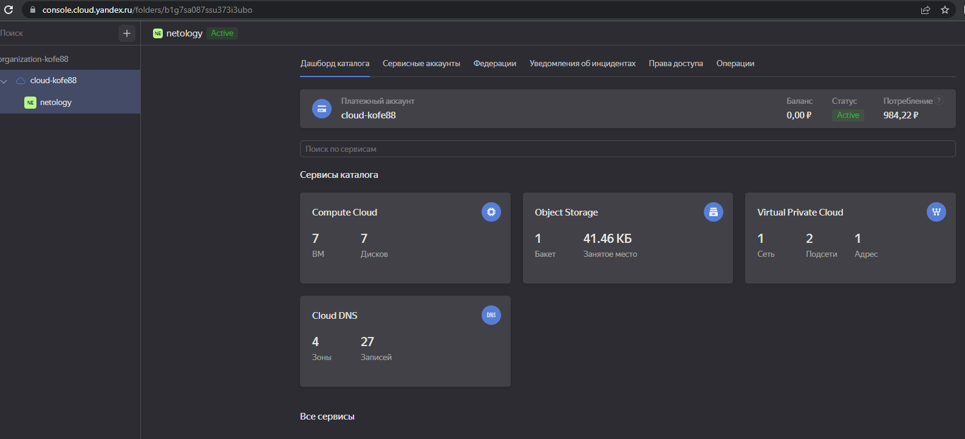The height and width of the screenshot is (439, 965).
Task: Click the Cloud DNS round icon
Action: coord(491,315)
